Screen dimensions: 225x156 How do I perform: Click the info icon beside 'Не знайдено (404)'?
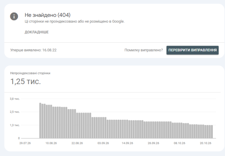pyautogui.click(x=14, y=16)
